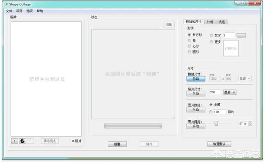Select the 心形 shape radio button

pos(189,46)
